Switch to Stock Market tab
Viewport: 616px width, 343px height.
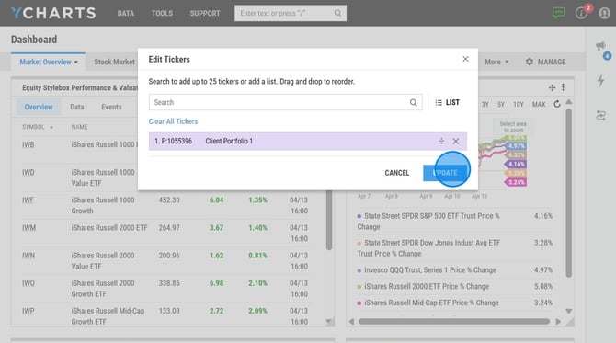(114, 62)
